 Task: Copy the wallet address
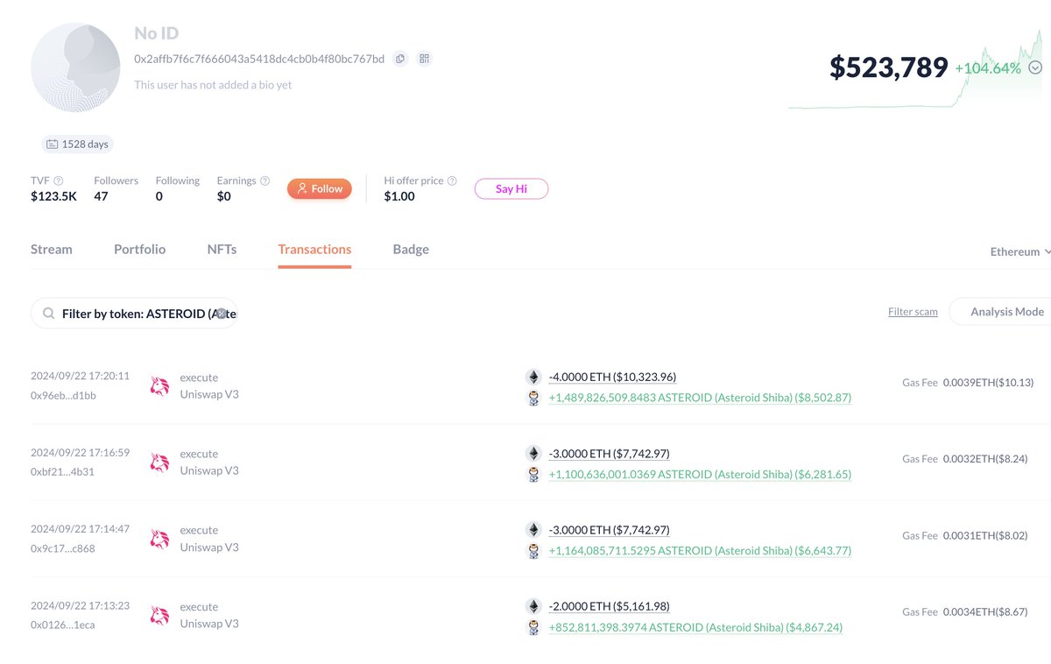coord(400,59)
